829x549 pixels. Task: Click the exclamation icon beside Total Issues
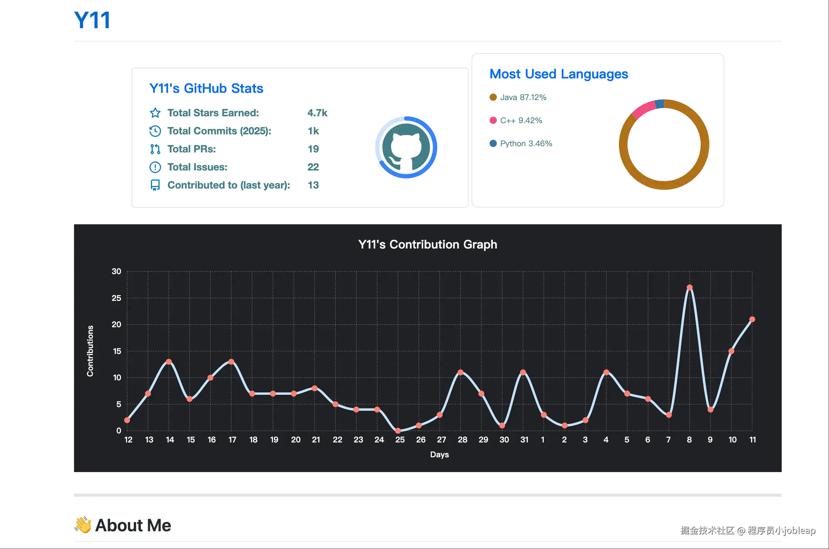click(155, 167)
